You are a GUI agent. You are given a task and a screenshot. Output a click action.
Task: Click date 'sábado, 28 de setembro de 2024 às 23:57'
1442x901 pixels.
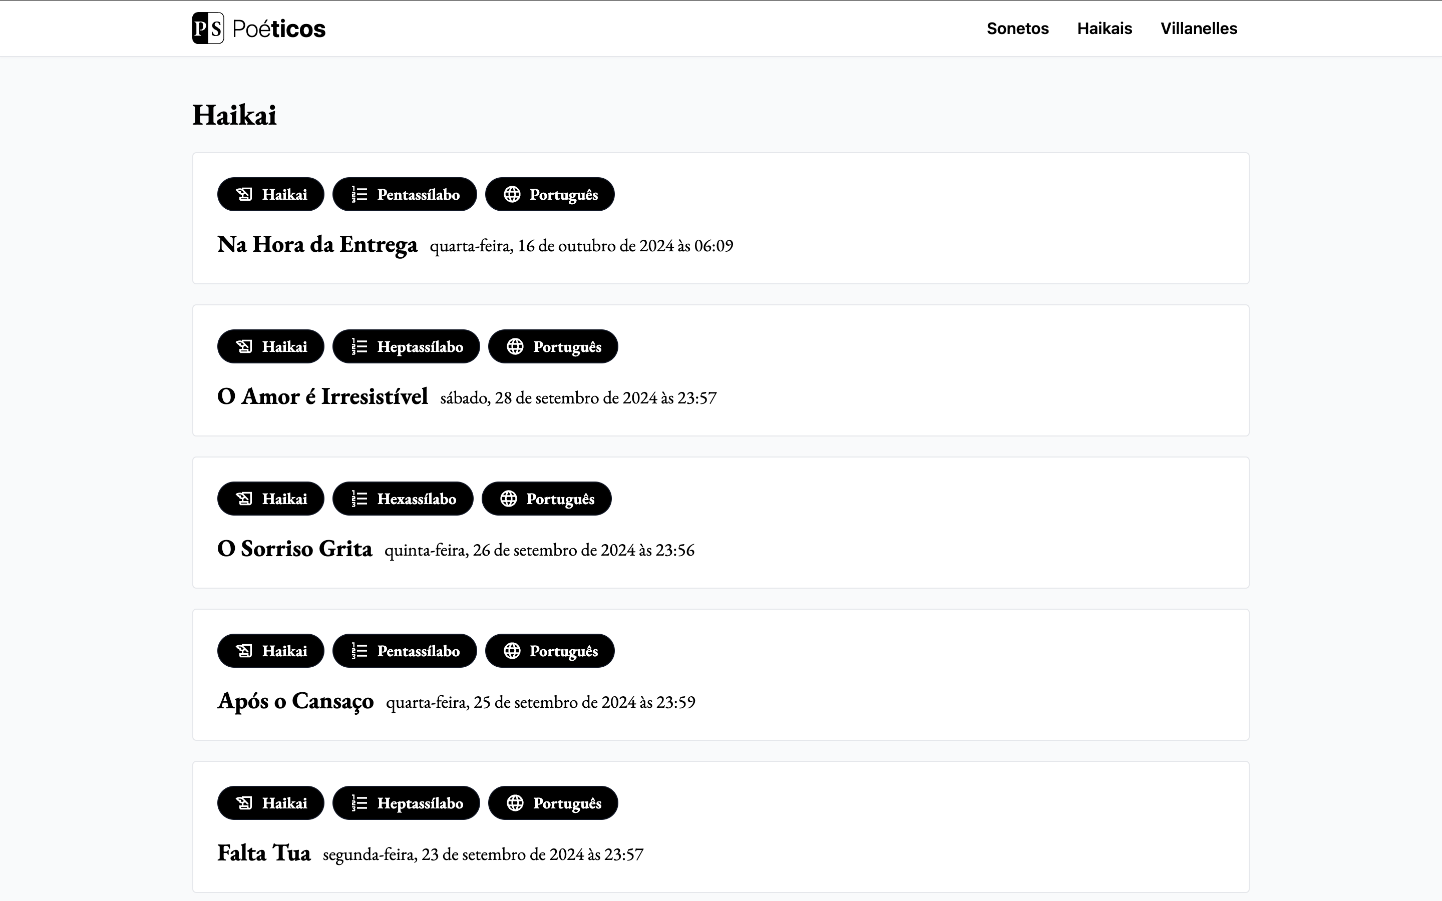coord(579,397)
